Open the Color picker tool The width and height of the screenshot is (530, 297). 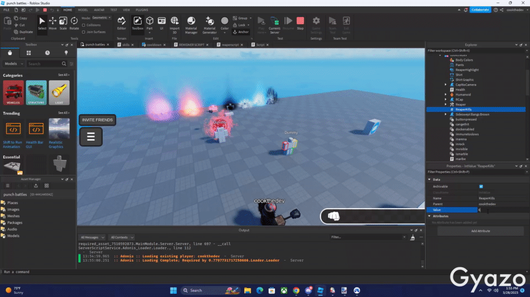[224, 24]
